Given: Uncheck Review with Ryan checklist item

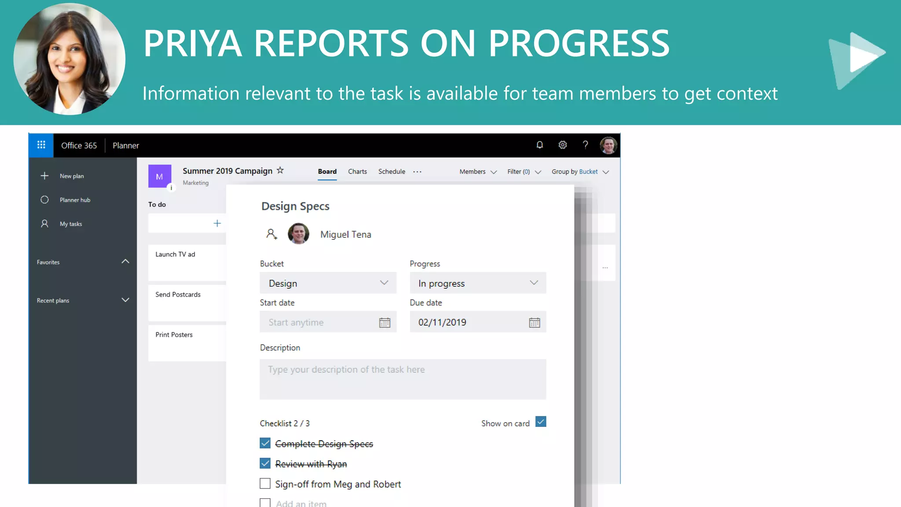Looking at the screenshot, I should (x=265, y=463).
